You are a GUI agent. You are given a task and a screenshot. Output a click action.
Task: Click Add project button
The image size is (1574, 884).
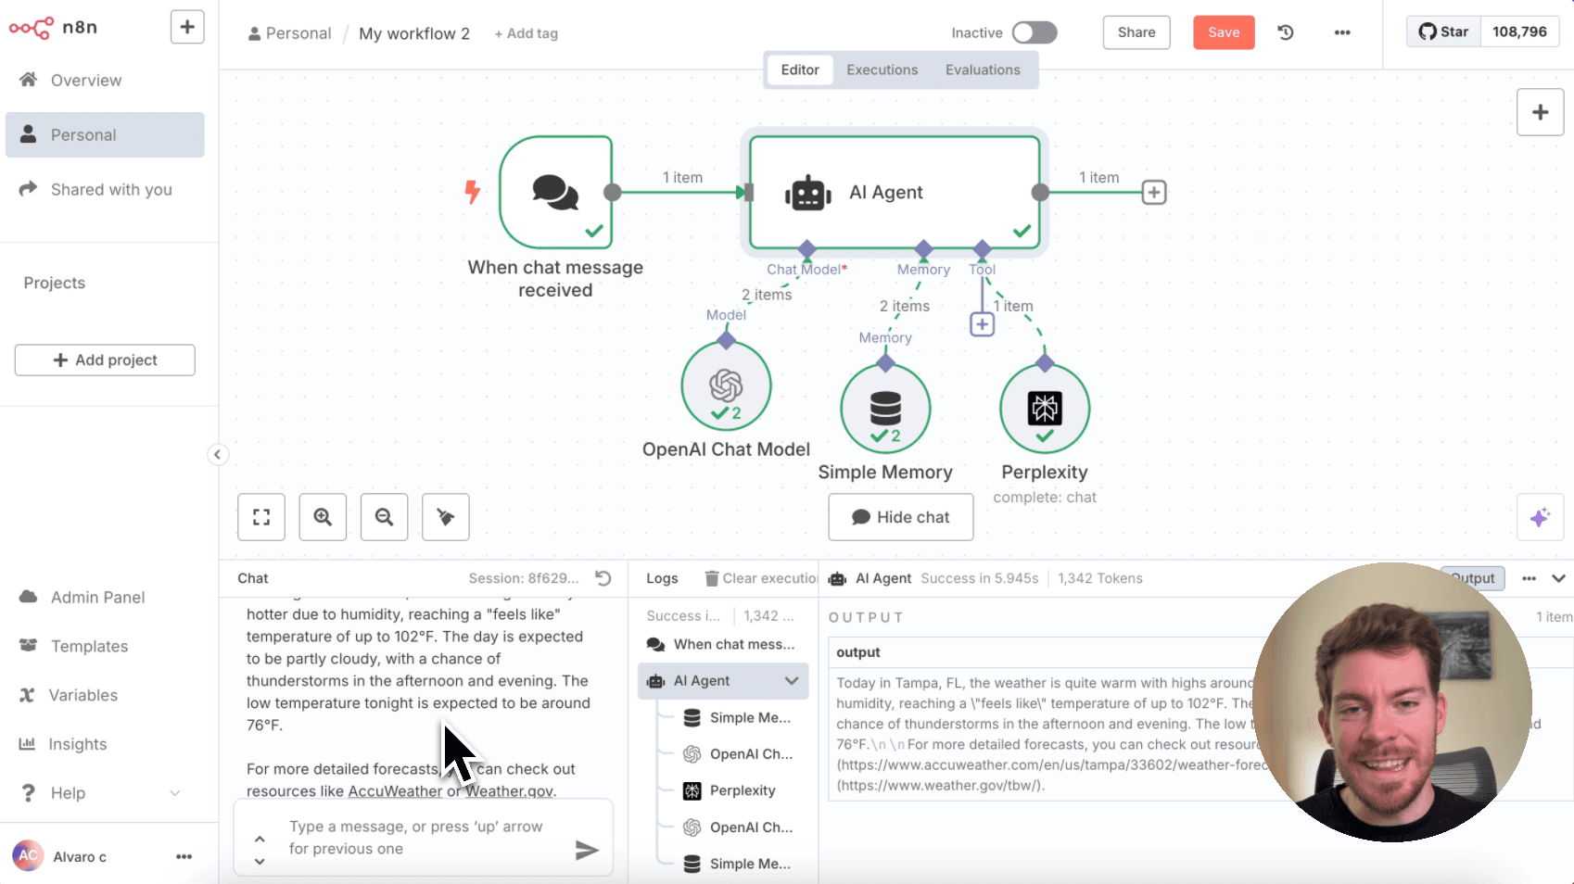pyautogui.click(x=105, y=360)
